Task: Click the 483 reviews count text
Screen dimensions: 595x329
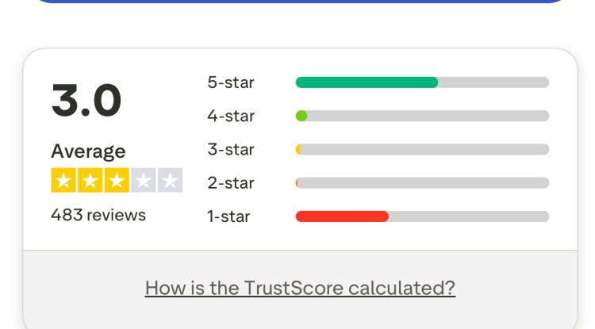Action: coord(98,215)
